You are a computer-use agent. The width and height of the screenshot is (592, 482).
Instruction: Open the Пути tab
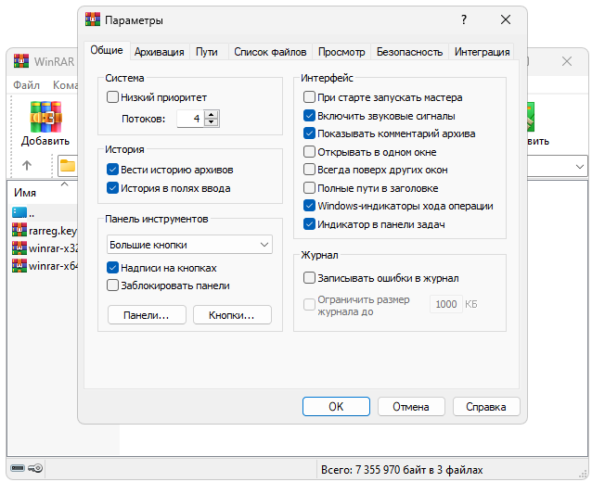(x=207, y=52)
